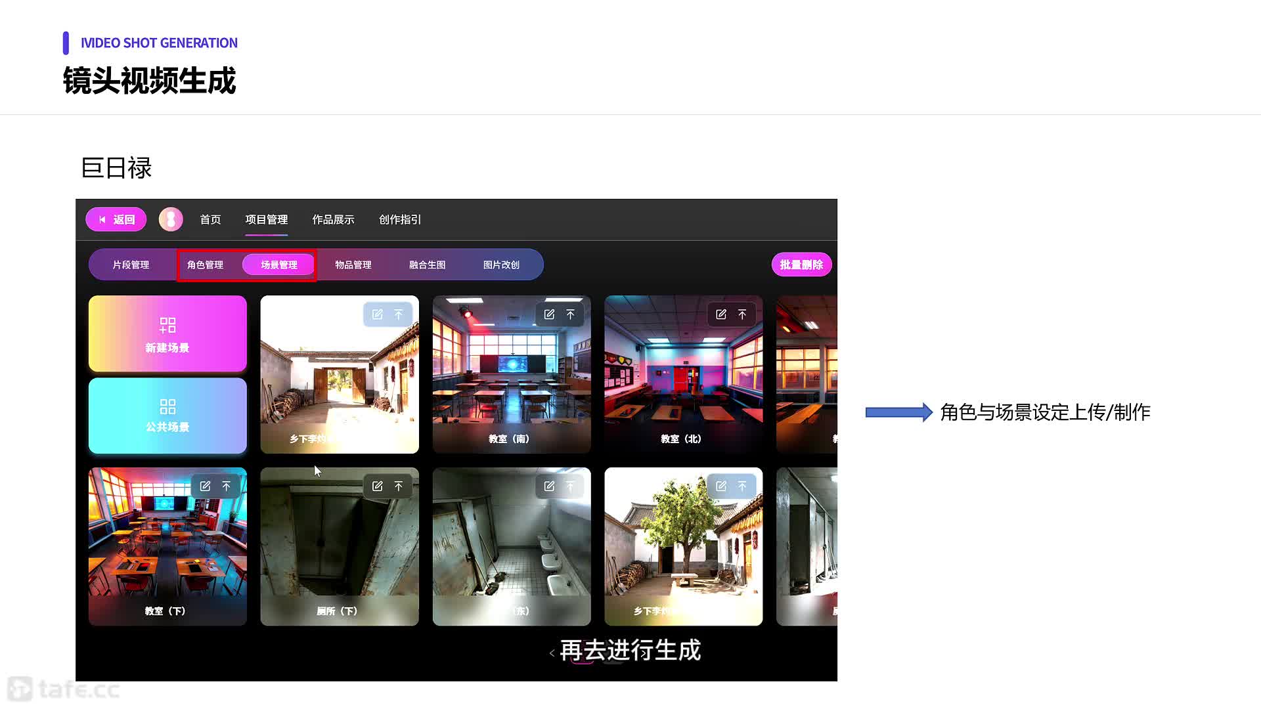This screenshot has width=1261, height=709.
Task: Switch to the 片段管理 tab
Action: click(x=131, y=265)
